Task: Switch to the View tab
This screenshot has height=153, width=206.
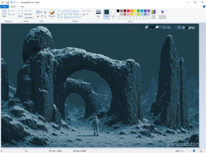Action: tap(22, 6)
